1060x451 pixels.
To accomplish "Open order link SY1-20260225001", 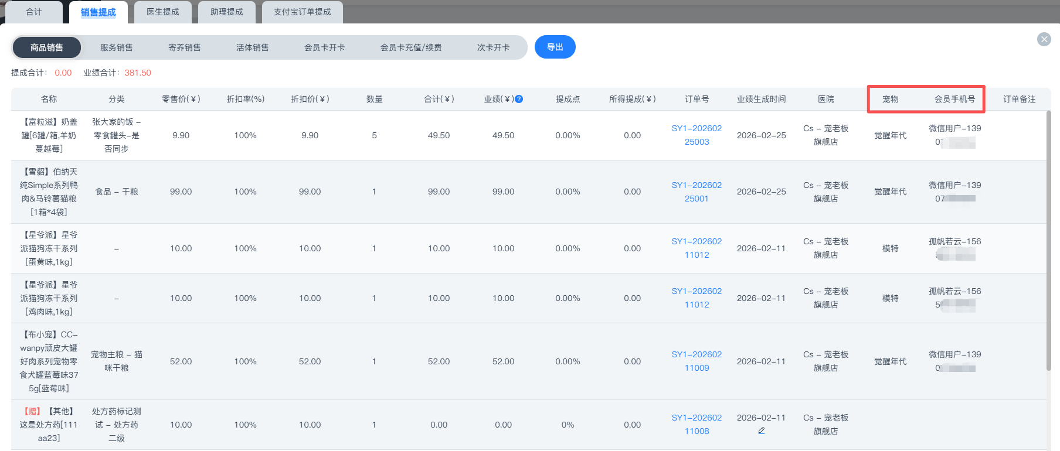I will pyautogui.click(x=697, y=192).
